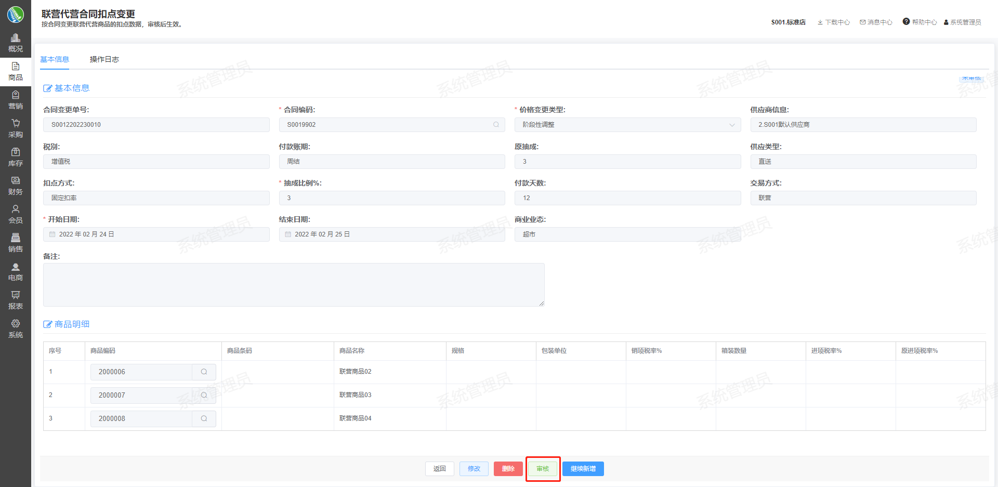Click the 扣点方式 input field
The image size is (998, 487).
tap(156, 198)
